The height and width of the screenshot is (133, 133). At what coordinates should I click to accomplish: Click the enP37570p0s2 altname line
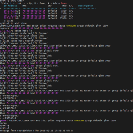[9, 106]
